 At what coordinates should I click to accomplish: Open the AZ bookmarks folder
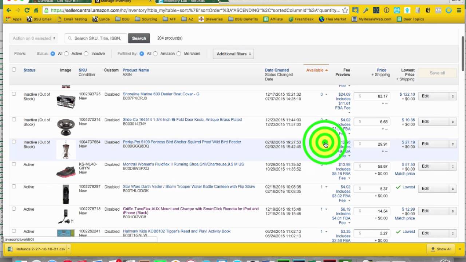187,19
